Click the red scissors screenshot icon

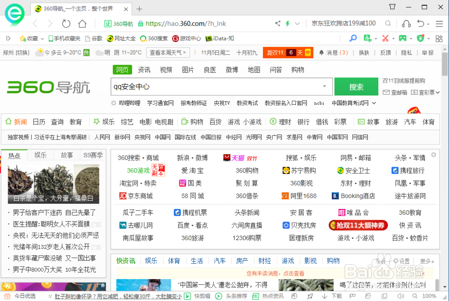pyautogui.click(x=385, y=38)
